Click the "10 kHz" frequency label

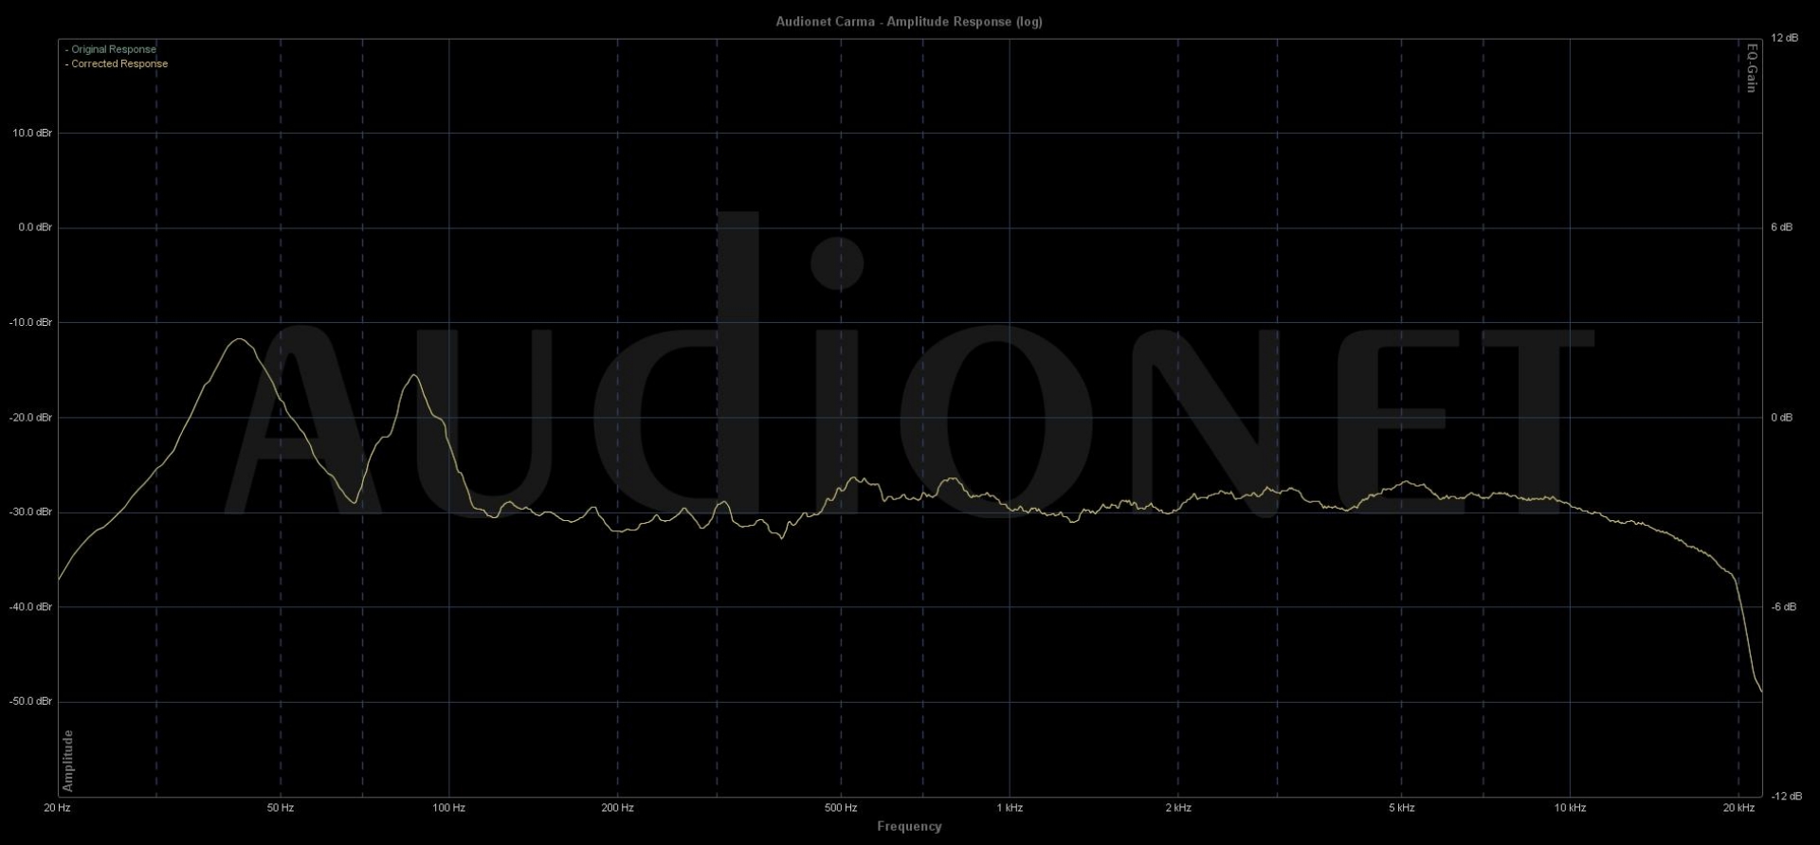1570,808
